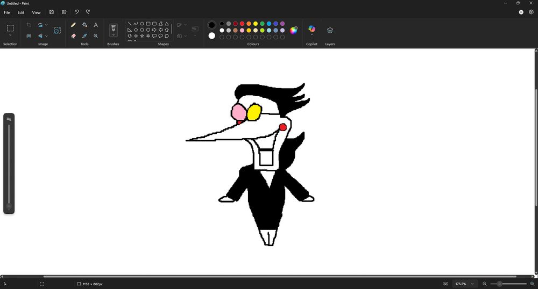
Task: Click the Rotate icon in the Image group
Action: coord(40,25)
